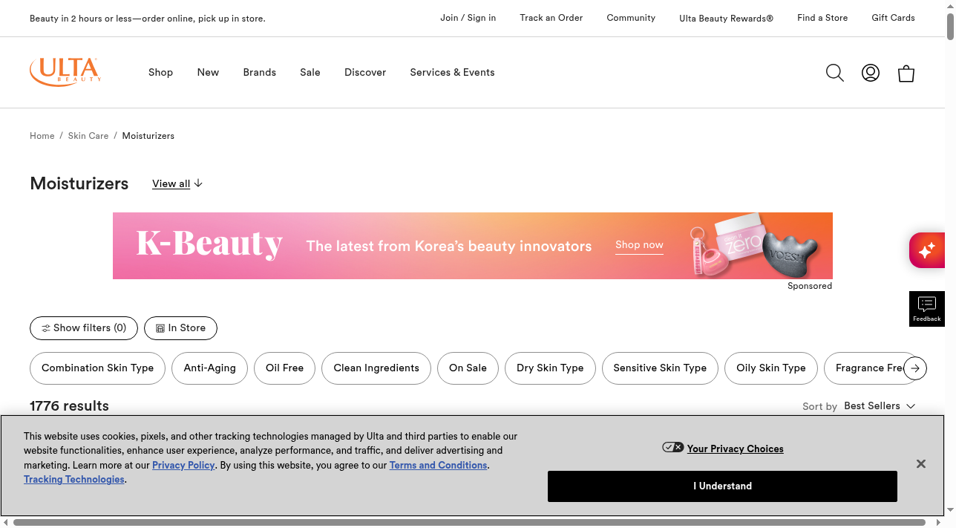Viewport: 956px width, 528px height.
Task: Click the K-Beauty banner product image
Action: pos(755,247)
